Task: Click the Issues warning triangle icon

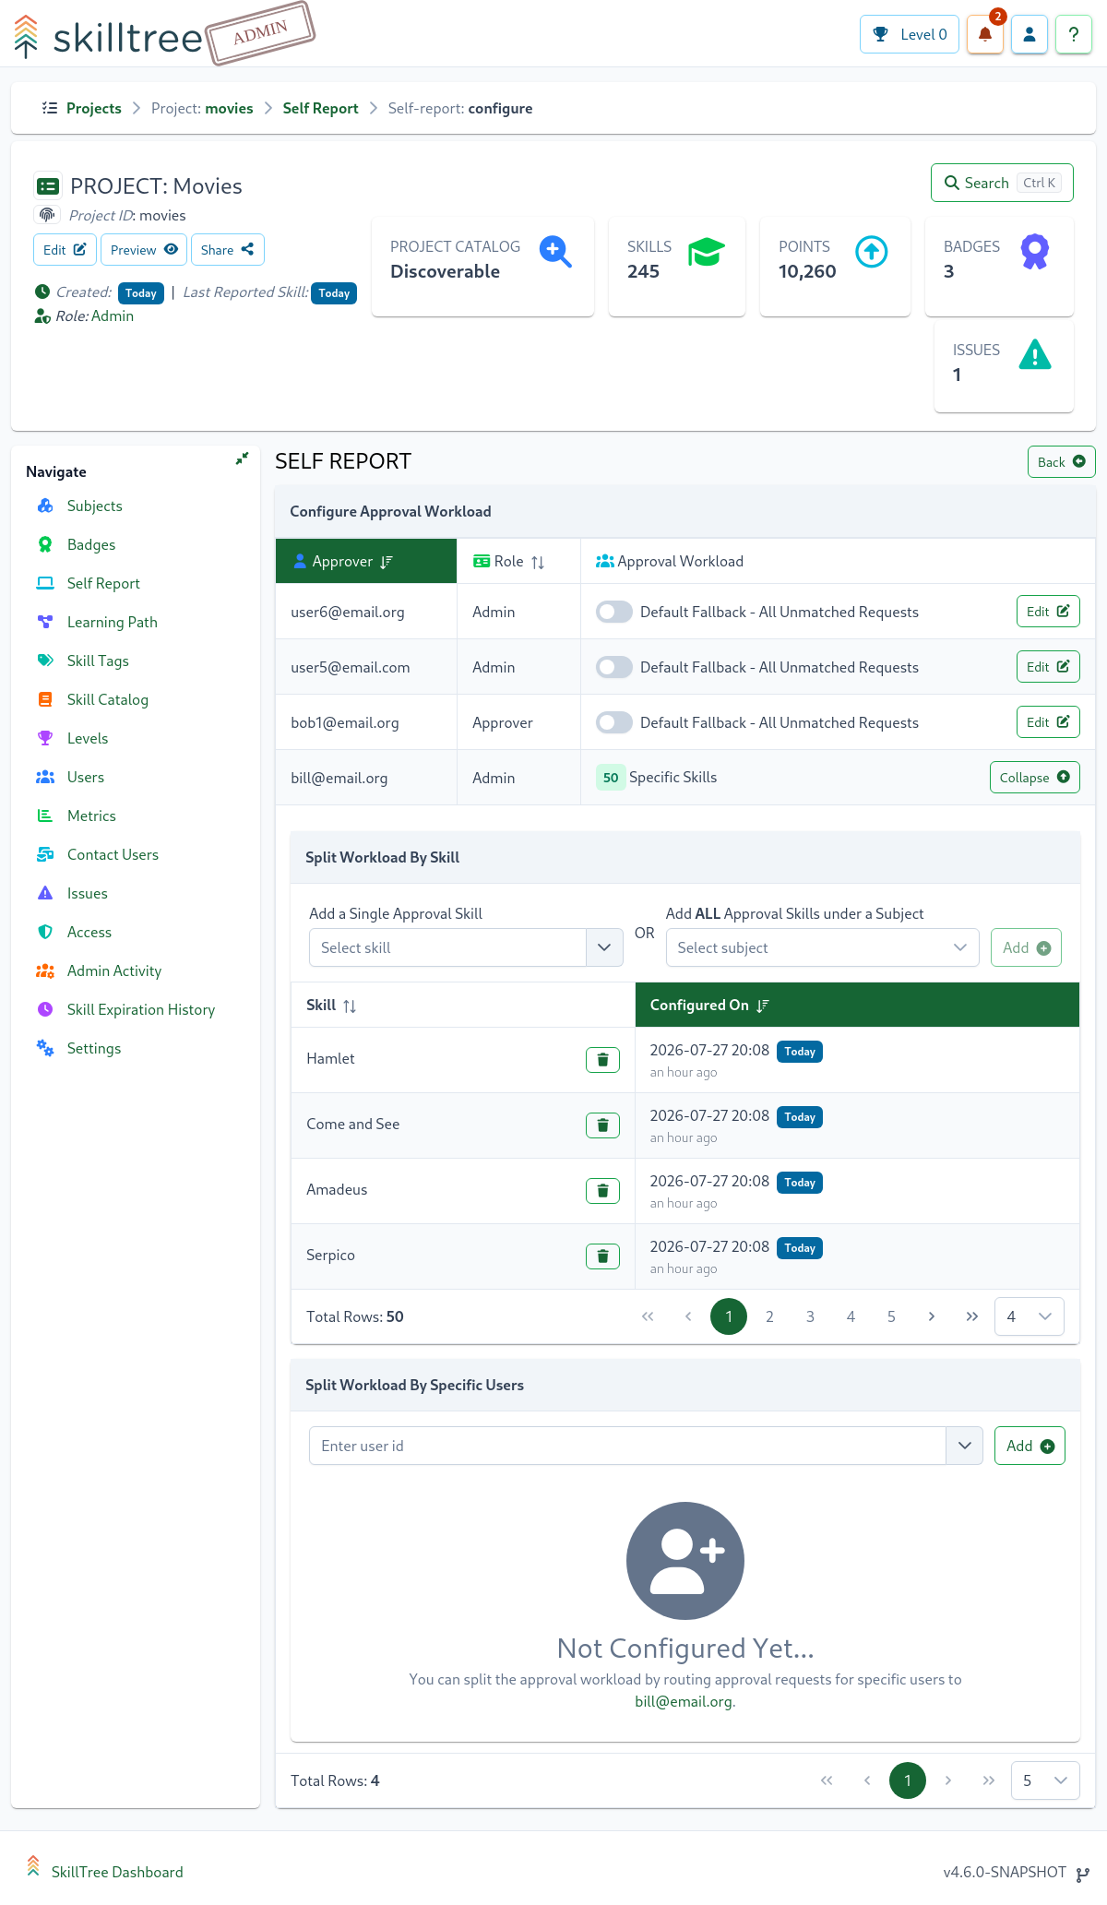Action: coord(1035,354)
